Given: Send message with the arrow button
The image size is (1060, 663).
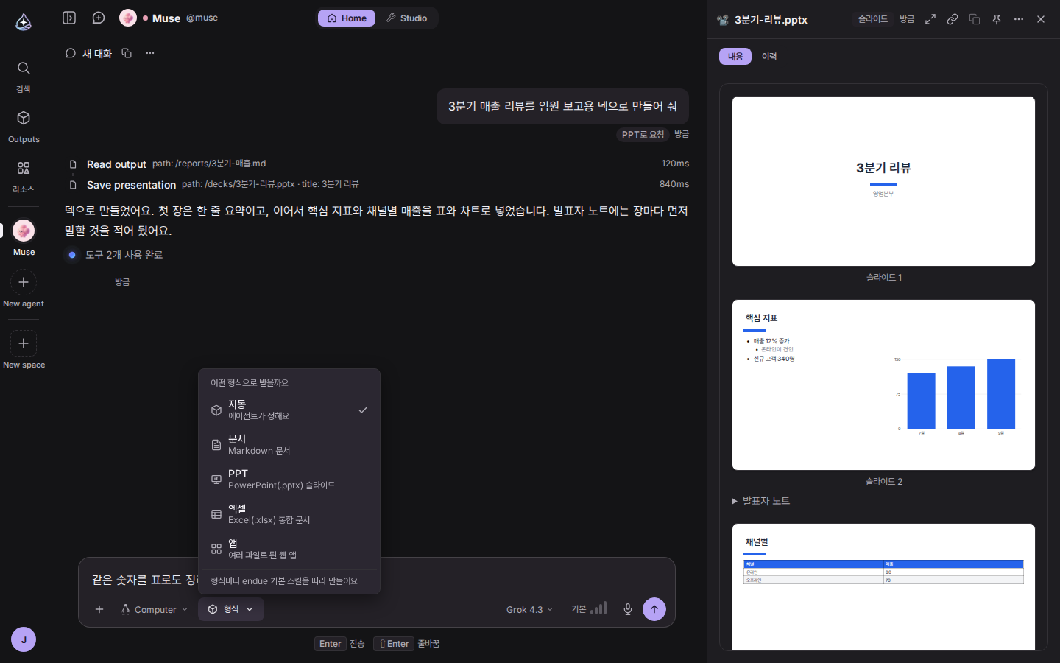Looking at the screenshot, I should tap(654, 609).
